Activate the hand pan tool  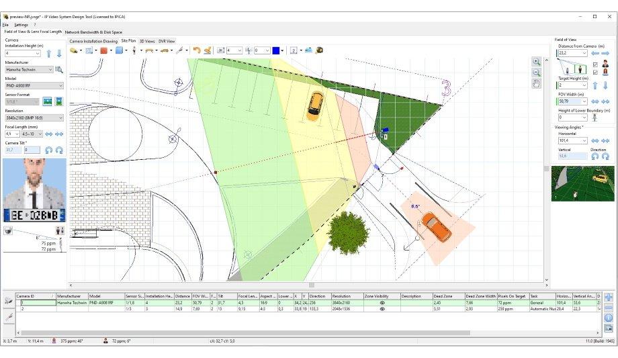[x=537, y=83]
